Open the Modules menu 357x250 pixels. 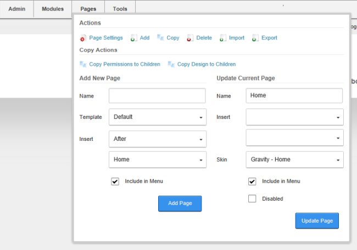point(53,9)
